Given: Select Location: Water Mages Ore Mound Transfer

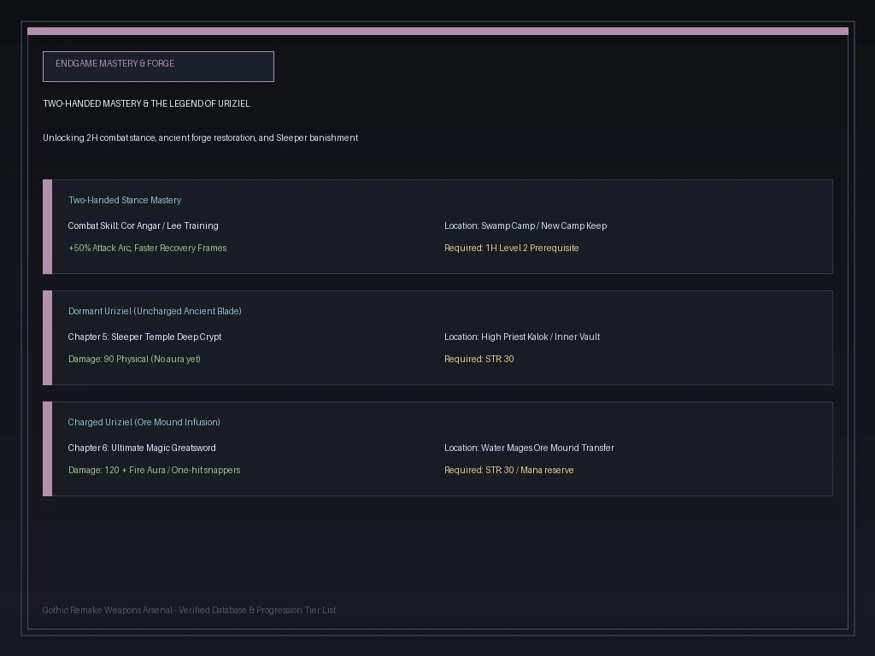Looking at the screenshot, I should pyautogui.click(x=529, y=448).
